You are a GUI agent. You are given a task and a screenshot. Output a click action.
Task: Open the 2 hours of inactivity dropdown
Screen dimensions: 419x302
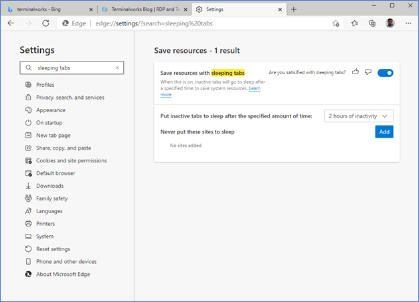[358, 116]
